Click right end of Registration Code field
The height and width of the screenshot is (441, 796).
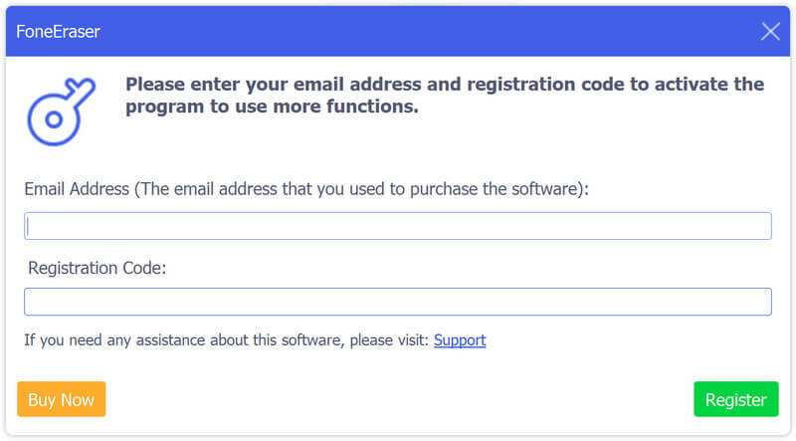click(x=761, y=302)
